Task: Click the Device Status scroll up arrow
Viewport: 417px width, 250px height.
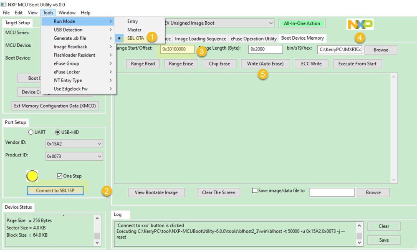Action: 97,218
